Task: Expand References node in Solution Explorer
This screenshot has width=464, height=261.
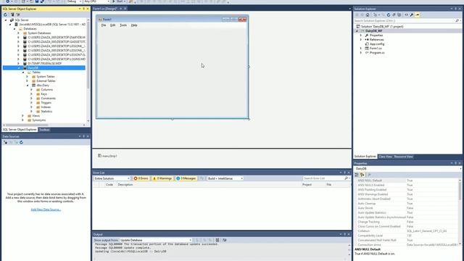Action: (361, 39)
